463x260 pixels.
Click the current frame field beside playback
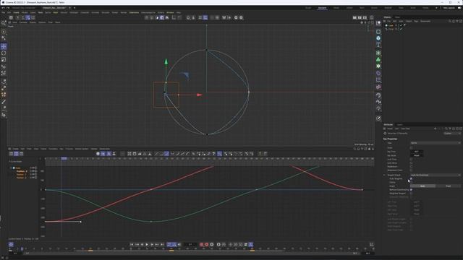190,244
